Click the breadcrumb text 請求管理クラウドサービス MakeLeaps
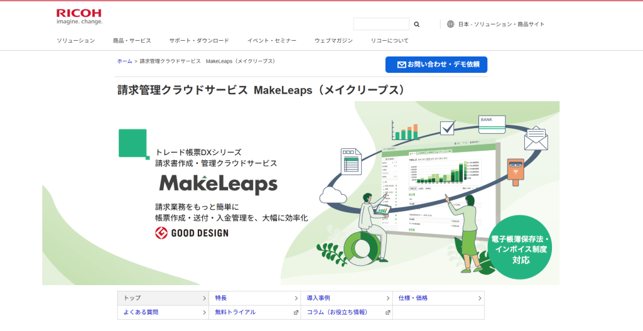The height and width of the screenshot is (331, 643). tap(207, 61)
